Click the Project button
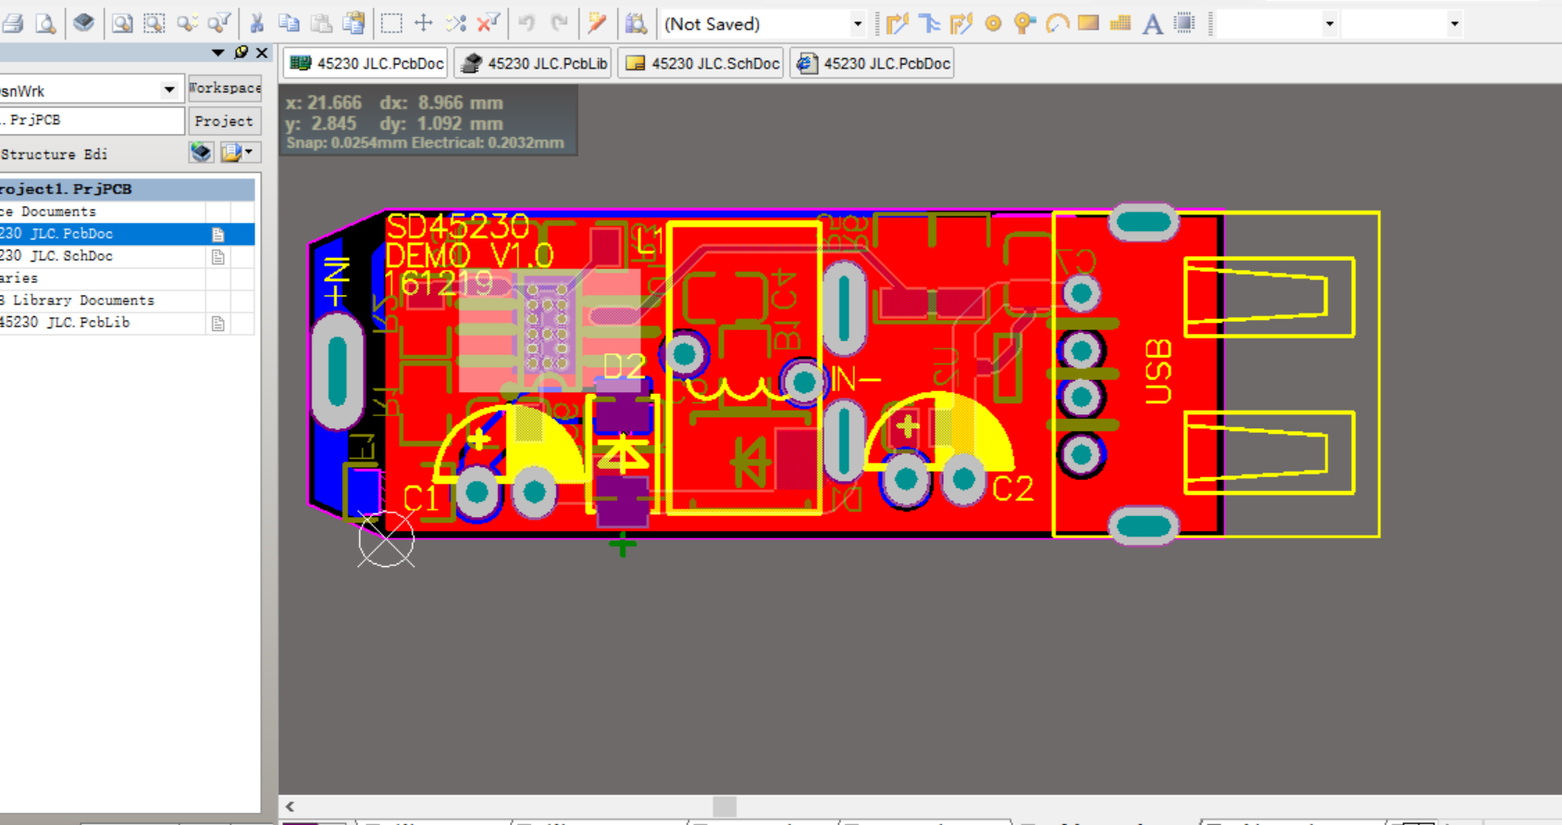Image resolution: width=1562 pixels, height=825 pixels. pyautogui.click(x=225, y=121)
